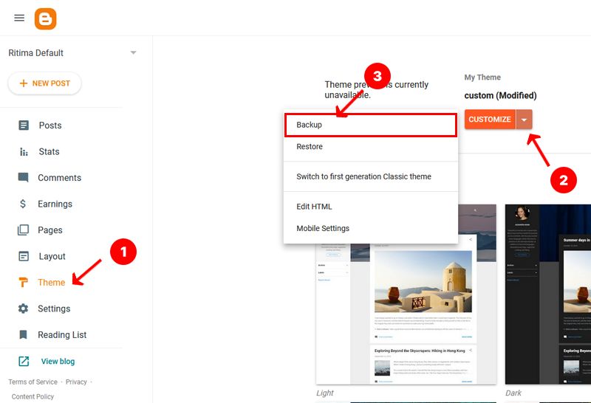Click the 'custom (Modified)' theme name
This screenshot has width=591, height=403.
click(500, 96)
